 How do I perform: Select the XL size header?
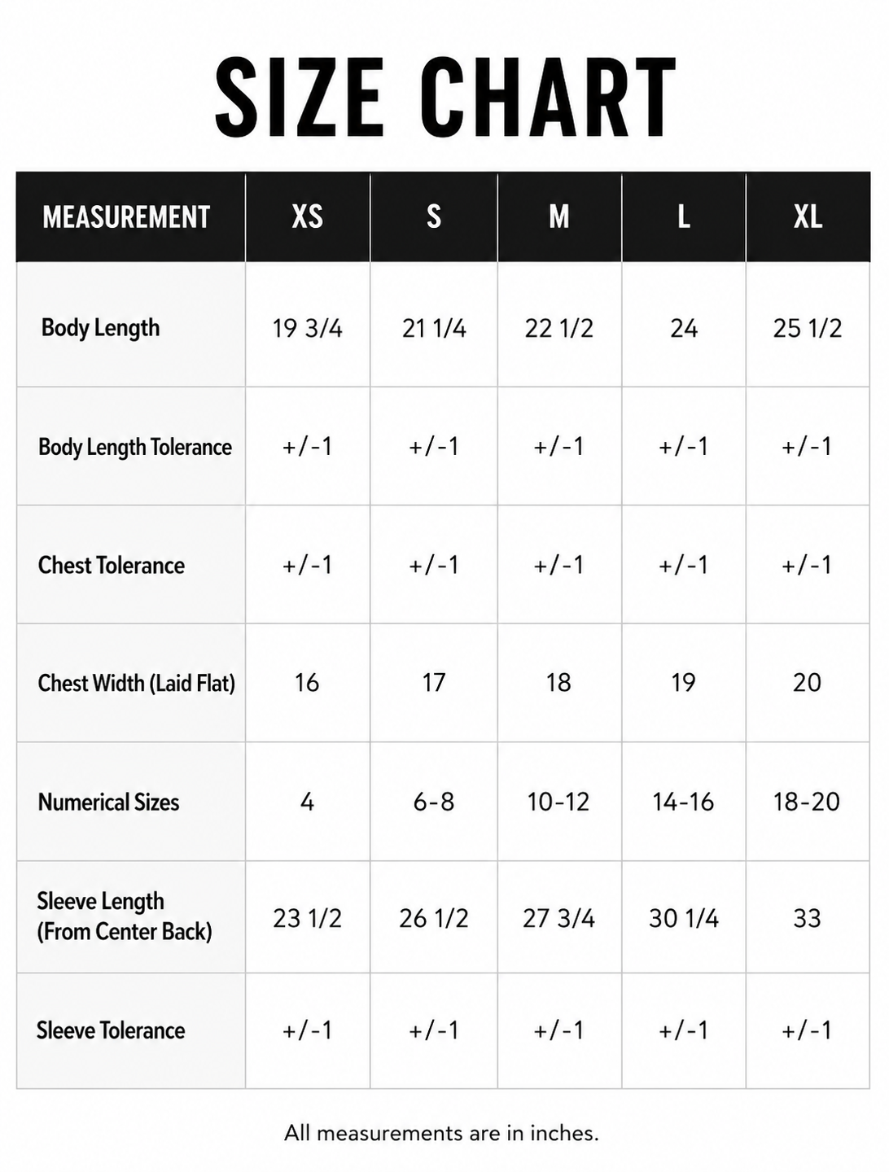click(x=808, y=217)
